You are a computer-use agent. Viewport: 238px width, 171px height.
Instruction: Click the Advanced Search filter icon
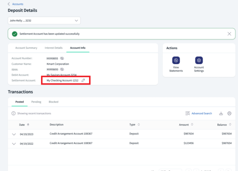click(188, 113)
